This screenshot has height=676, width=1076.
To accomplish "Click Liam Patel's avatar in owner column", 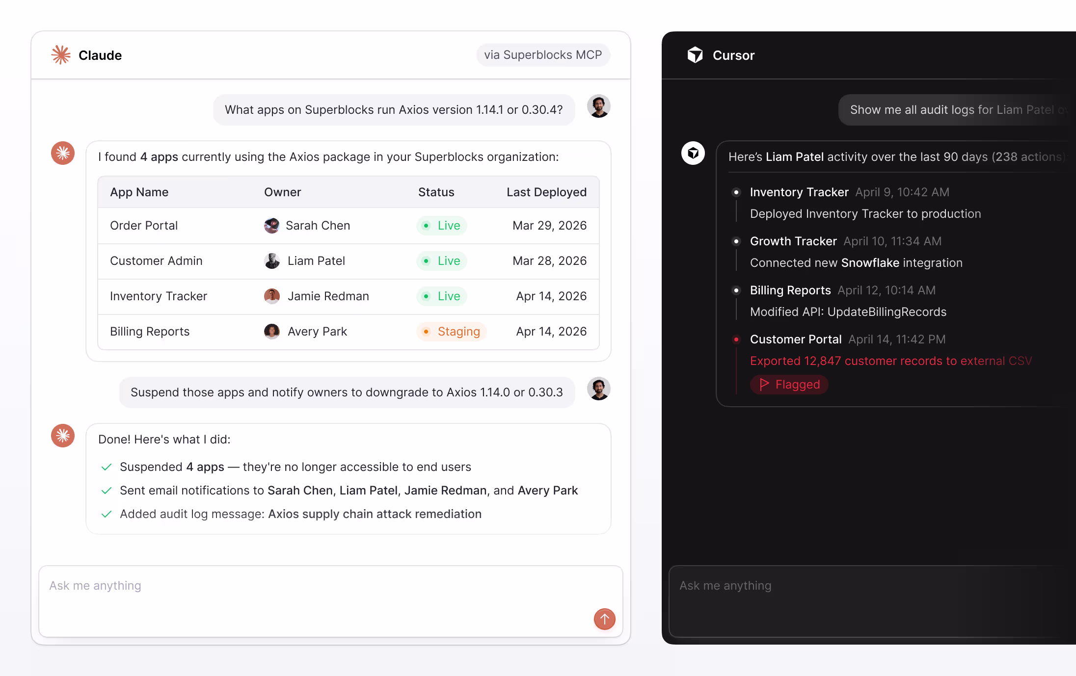I will [x=271, y=261].
